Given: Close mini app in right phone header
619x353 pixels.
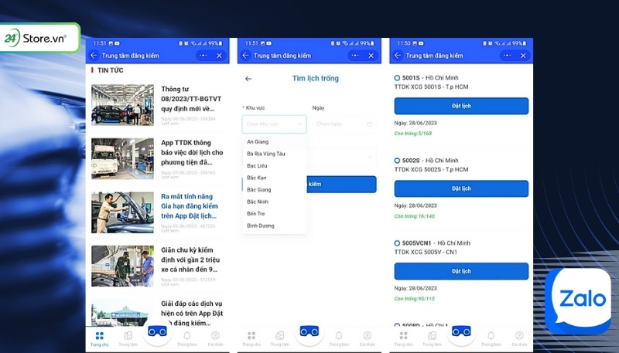Looking at the screenshot, I should (x=523, y=56).
